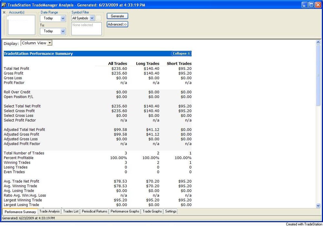The width and height of the screenshot is (323, 226).
Task: Click the 'Symbol Filter' group label
Action: tap(80, 12)
